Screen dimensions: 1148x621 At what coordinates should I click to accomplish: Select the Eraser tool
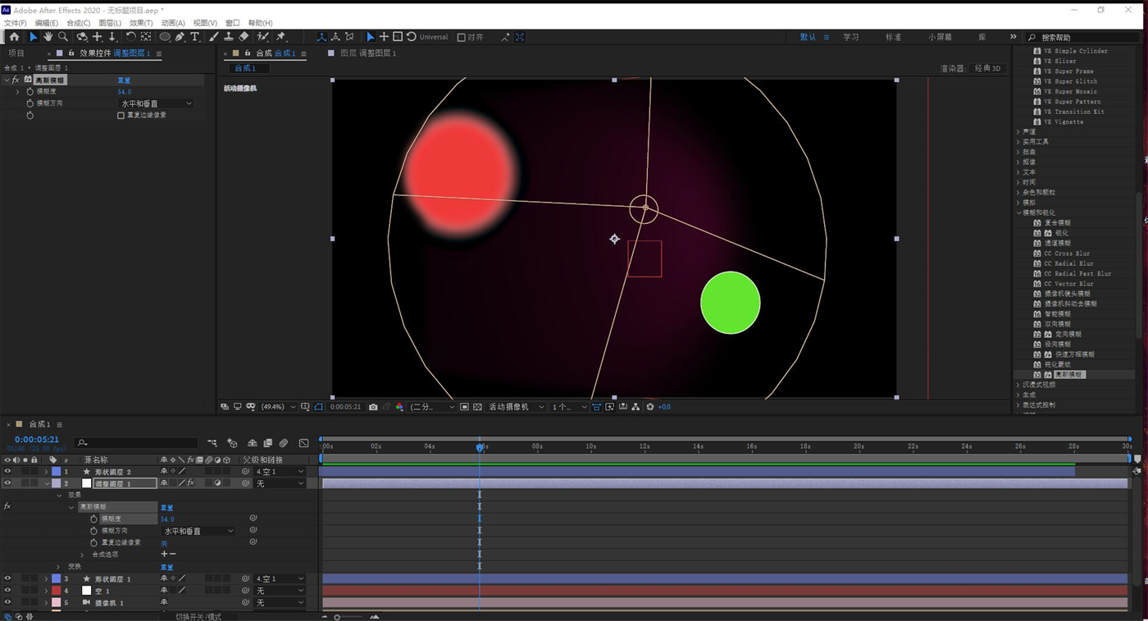pyautogui.click(x=244, y=37)
